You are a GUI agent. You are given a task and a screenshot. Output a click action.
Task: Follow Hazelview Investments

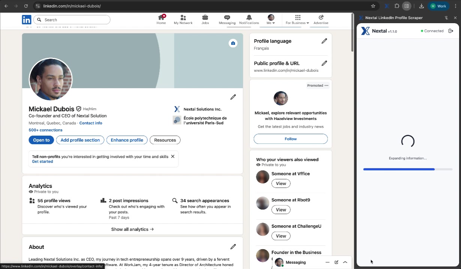[290, 139]
